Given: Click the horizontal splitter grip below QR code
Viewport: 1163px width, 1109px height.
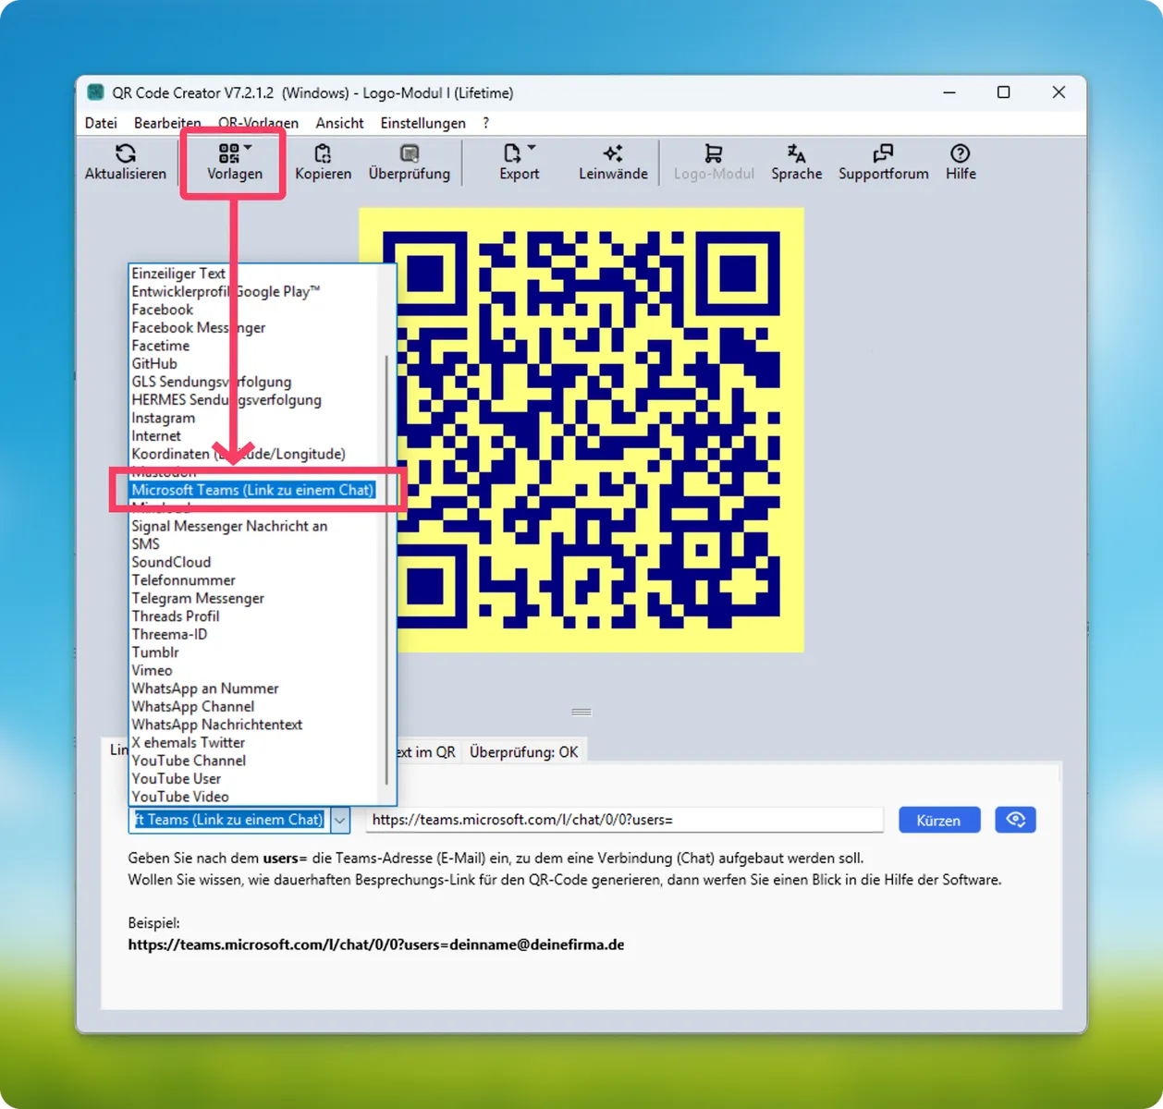Looking at the screenshot, I should pos(581,712).
